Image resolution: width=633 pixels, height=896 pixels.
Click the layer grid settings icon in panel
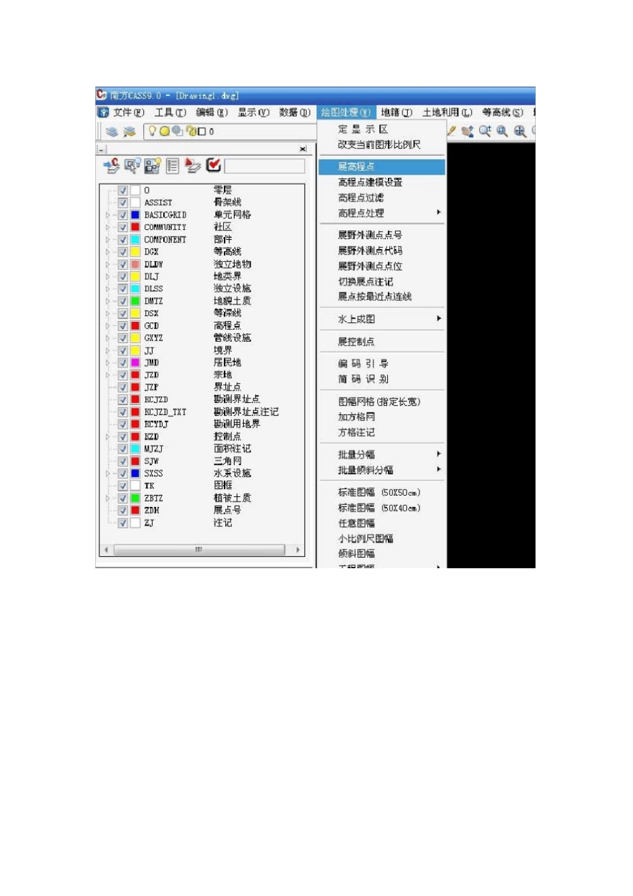[153, 165]
